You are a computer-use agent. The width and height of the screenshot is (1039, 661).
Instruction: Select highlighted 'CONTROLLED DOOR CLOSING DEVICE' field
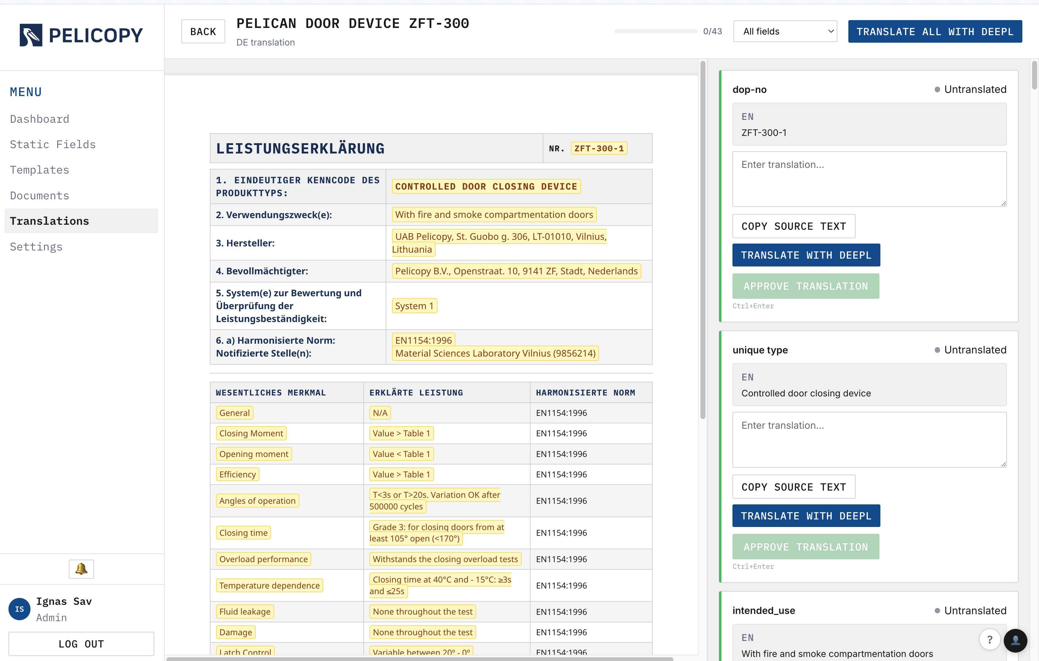pyautogui.click(x=486, y=186)
